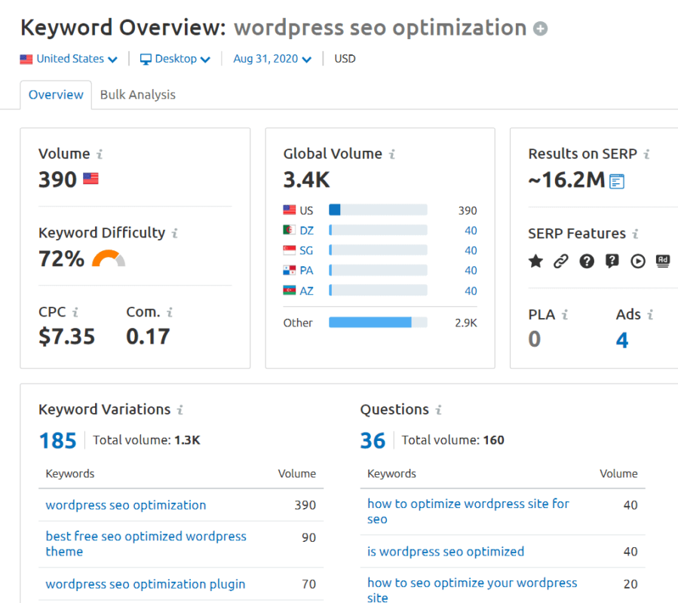Image resolution: width=678 pixels, height=603 pixels.
Task: Click the US flag next to volume 390
Action: coord(91,179)
